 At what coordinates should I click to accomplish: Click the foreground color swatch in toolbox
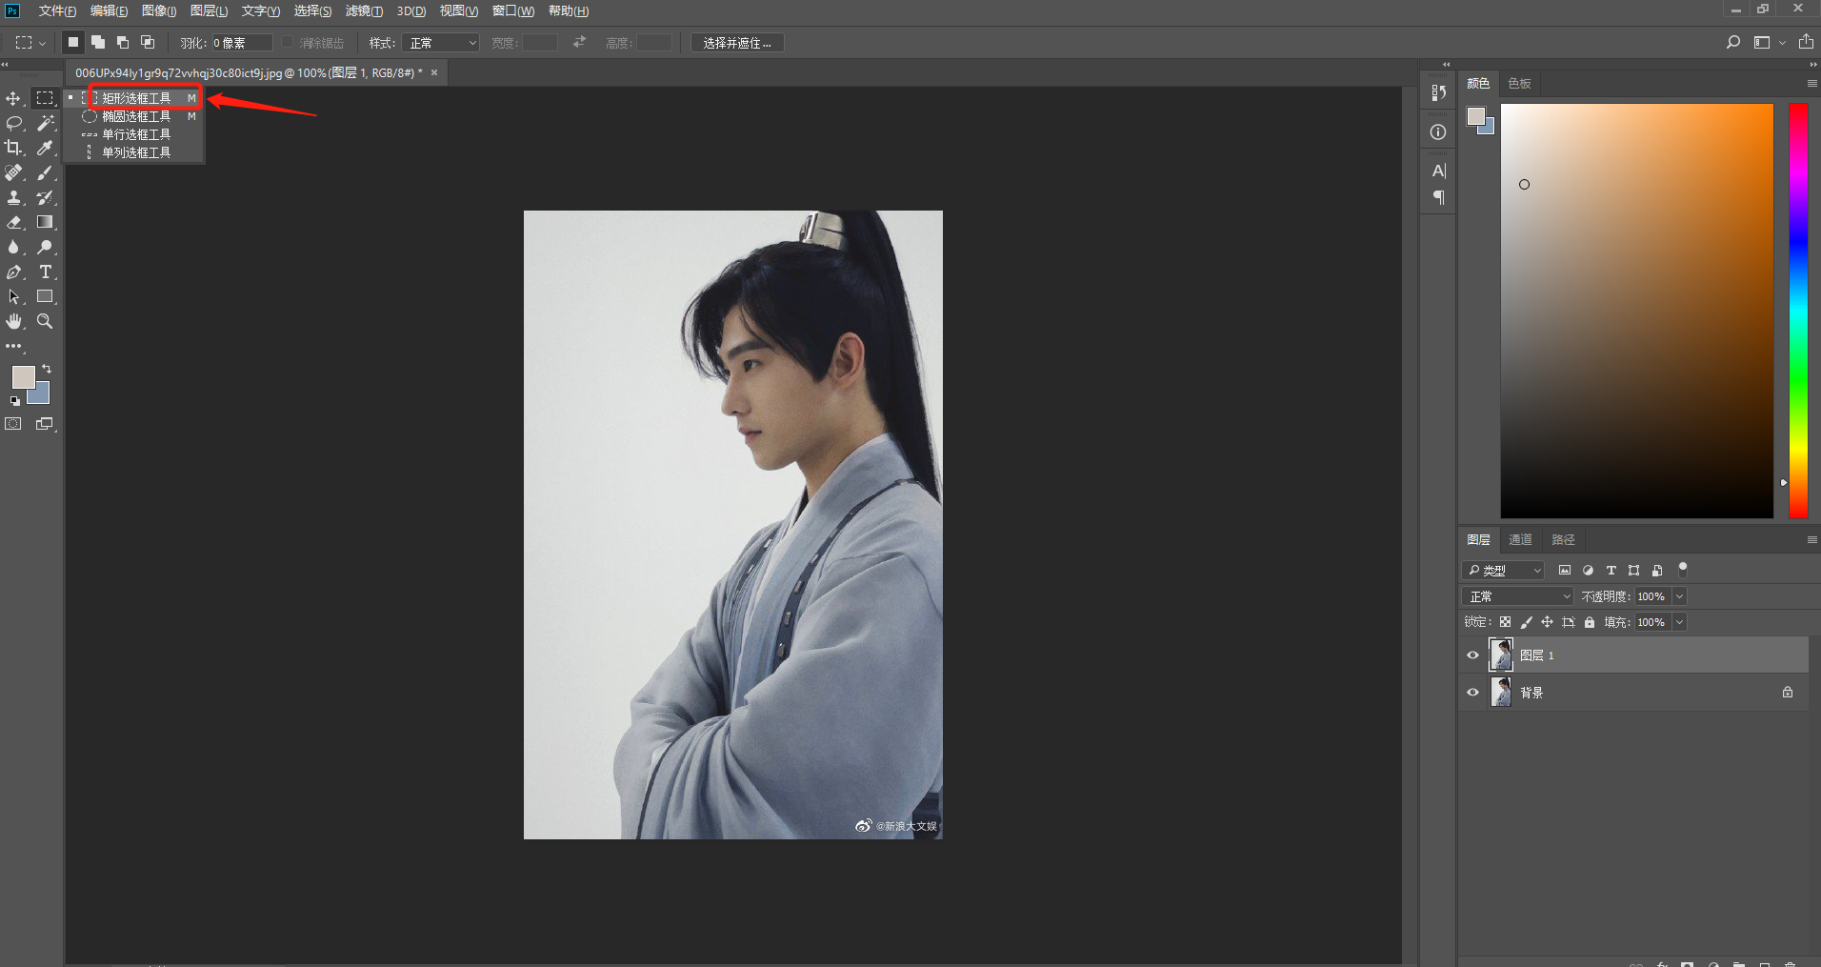23,376
